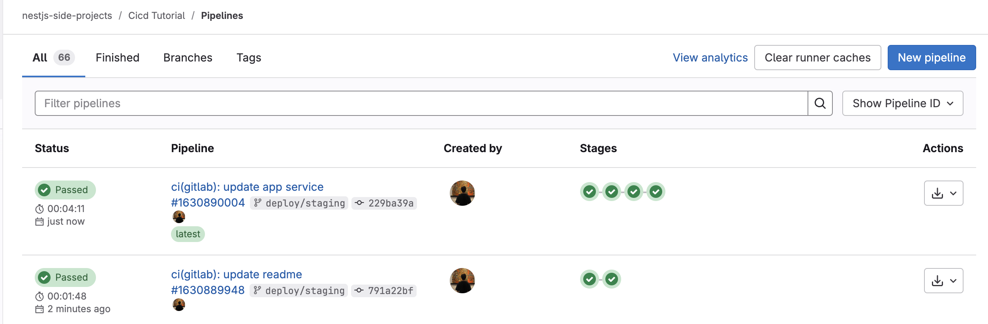Click the search magnifier icon in the filter bar
The image size is (988, 324).
[x=821, y=103]
